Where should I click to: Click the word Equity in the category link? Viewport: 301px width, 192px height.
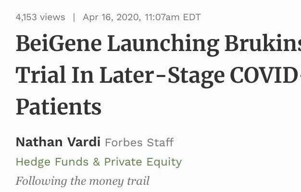(x=164, y=162)
